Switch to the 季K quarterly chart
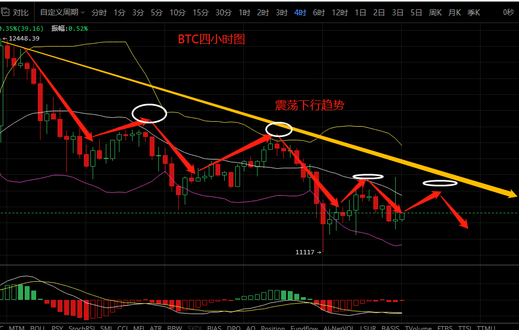 pyautogui.click(x=474, y=13)
